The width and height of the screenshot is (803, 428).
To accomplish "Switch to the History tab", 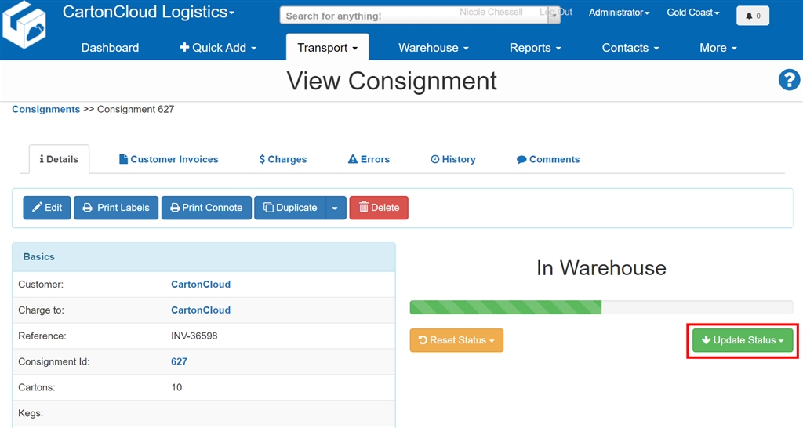I will [452, 159].
